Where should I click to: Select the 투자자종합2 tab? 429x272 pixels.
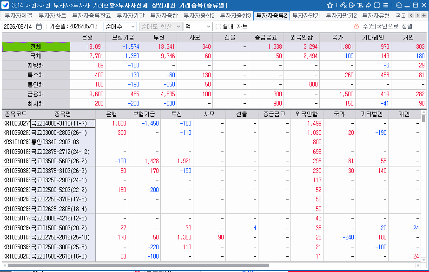point(199,16)
